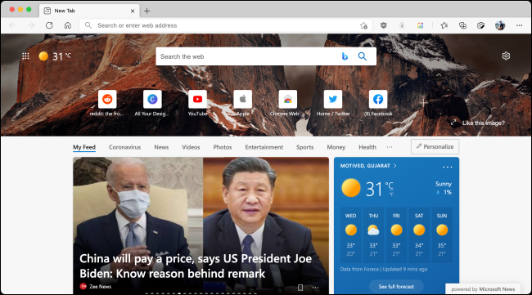
Task: Go to the Home page icon
Action: [x=68, y=25]
